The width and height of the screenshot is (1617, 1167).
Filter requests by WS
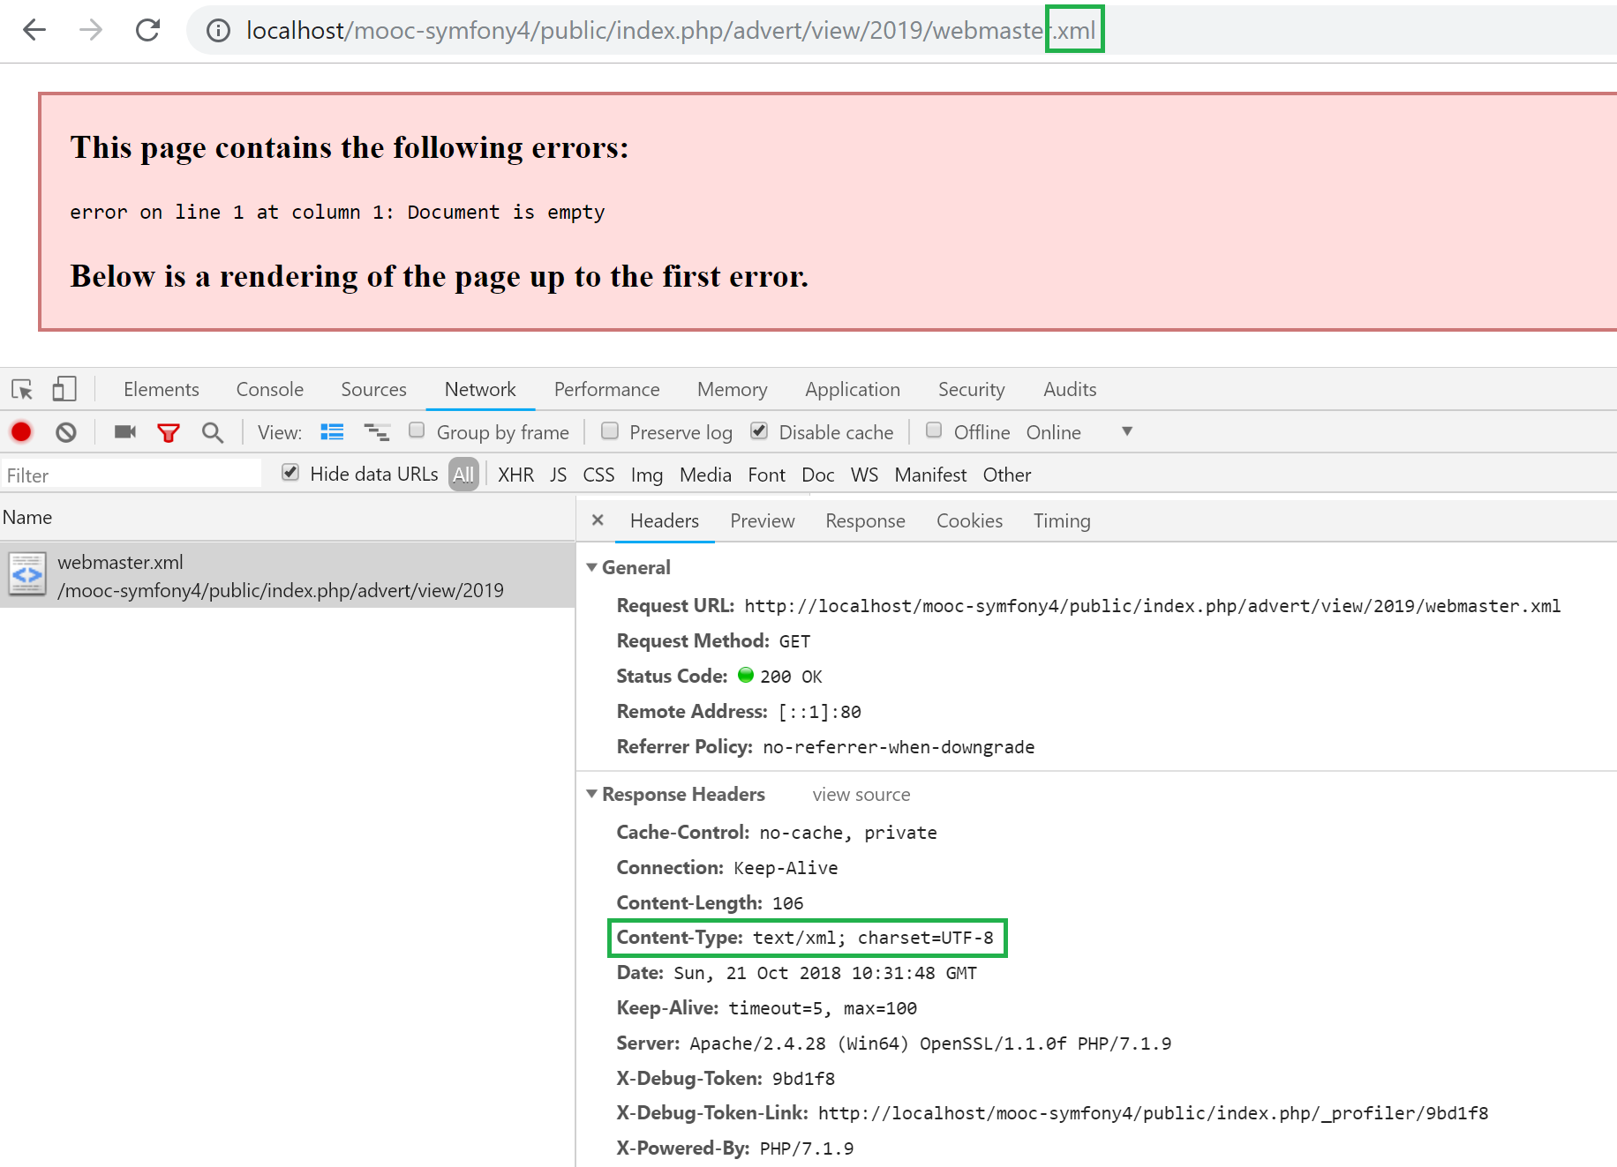pyautogui.click(x=865, y=475)
